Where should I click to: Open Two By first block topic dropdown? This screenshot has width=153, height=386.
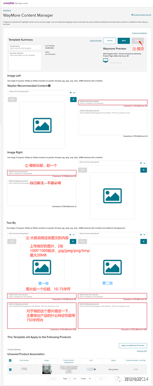(42, 235)
